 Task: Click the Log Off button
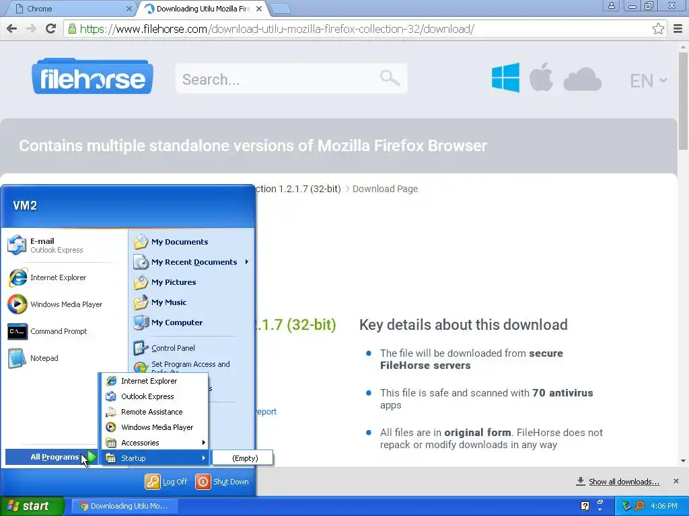[x=167, y=482]
